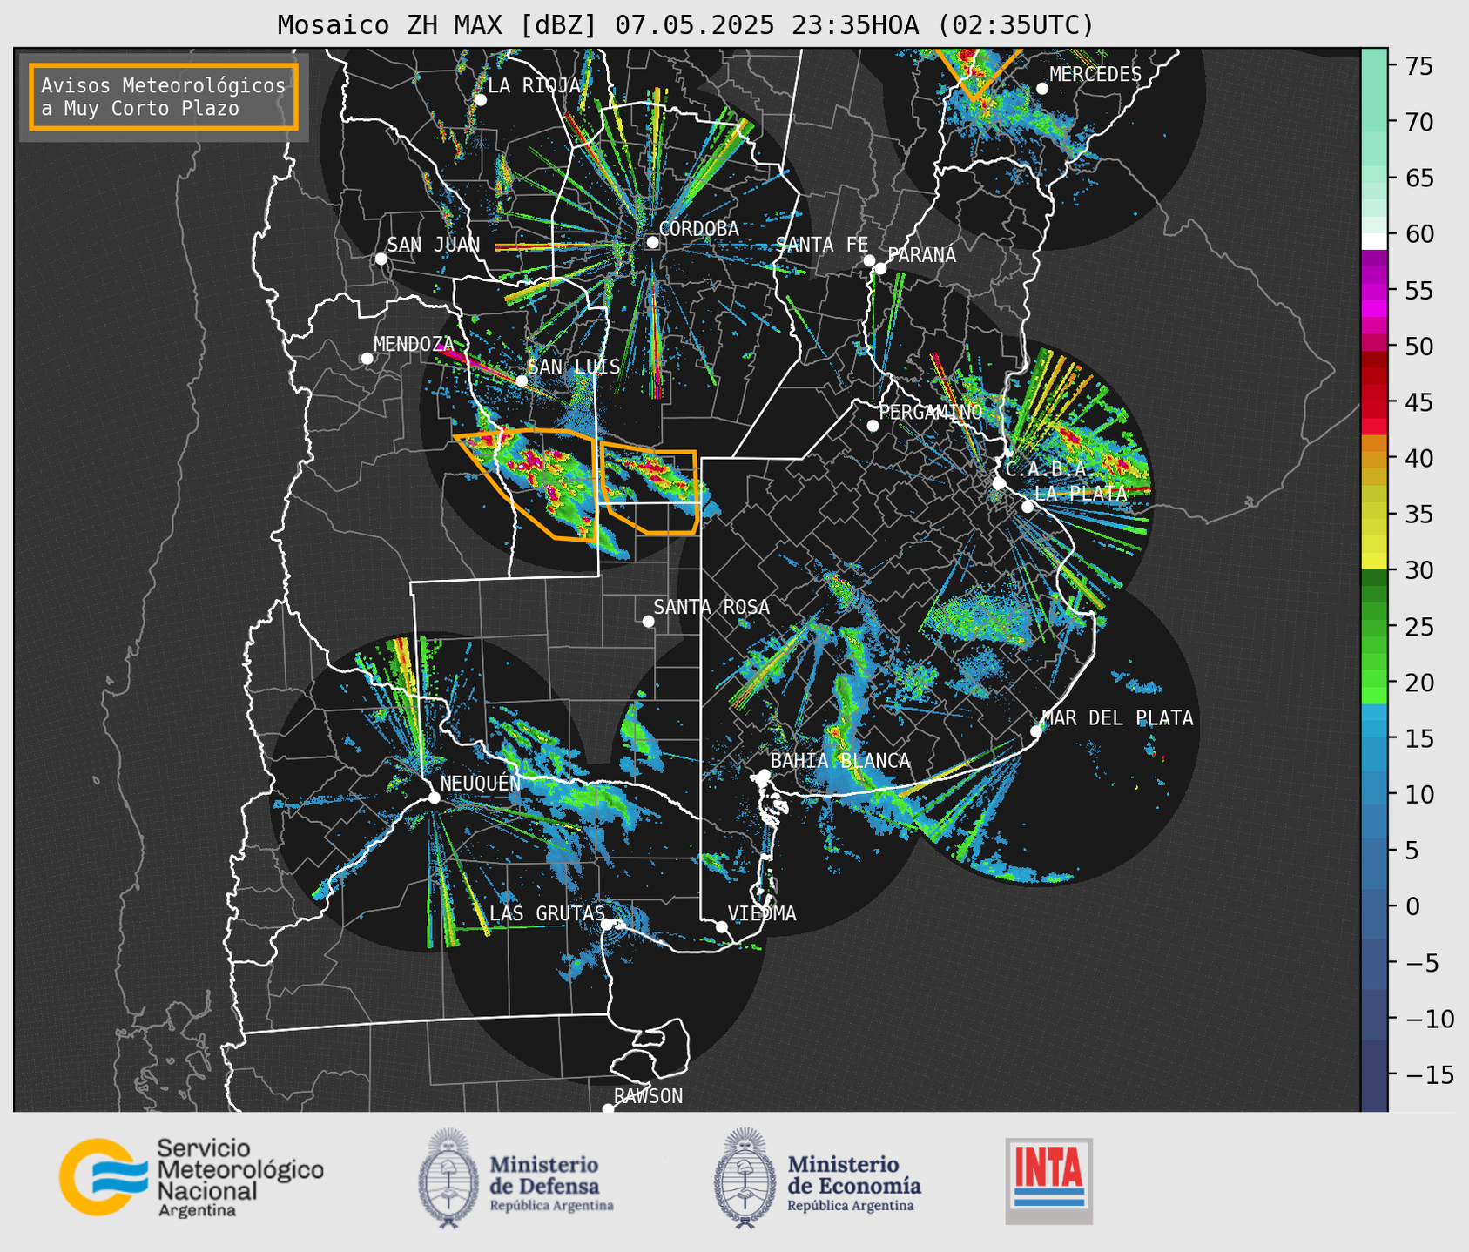
Task: Click the PARANA city label
Action: click(921, 255)
